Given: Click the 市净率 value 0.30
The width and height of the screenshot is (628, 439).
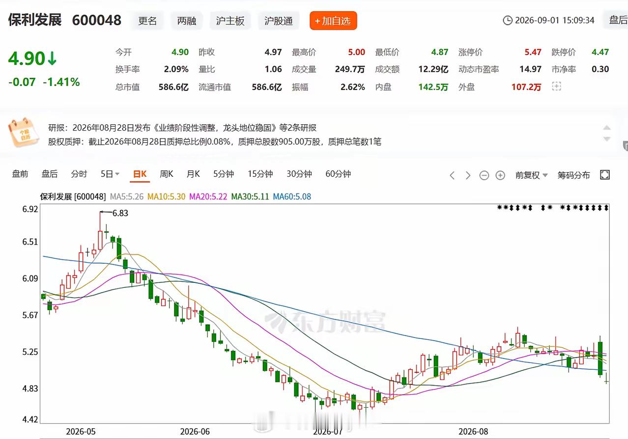Looking at the screenshot, I should (x=600, y=69).
